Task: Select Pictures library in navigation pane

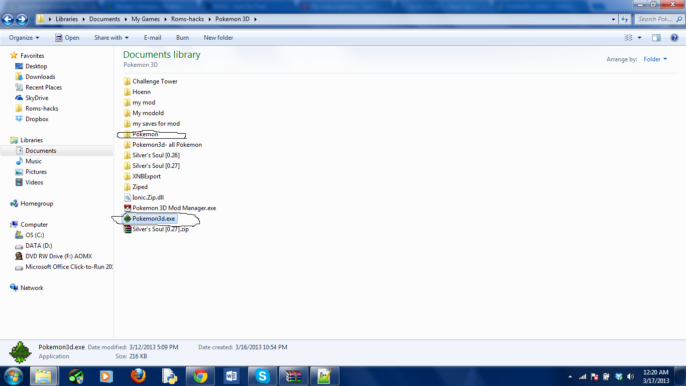Action: click(31, 172)
